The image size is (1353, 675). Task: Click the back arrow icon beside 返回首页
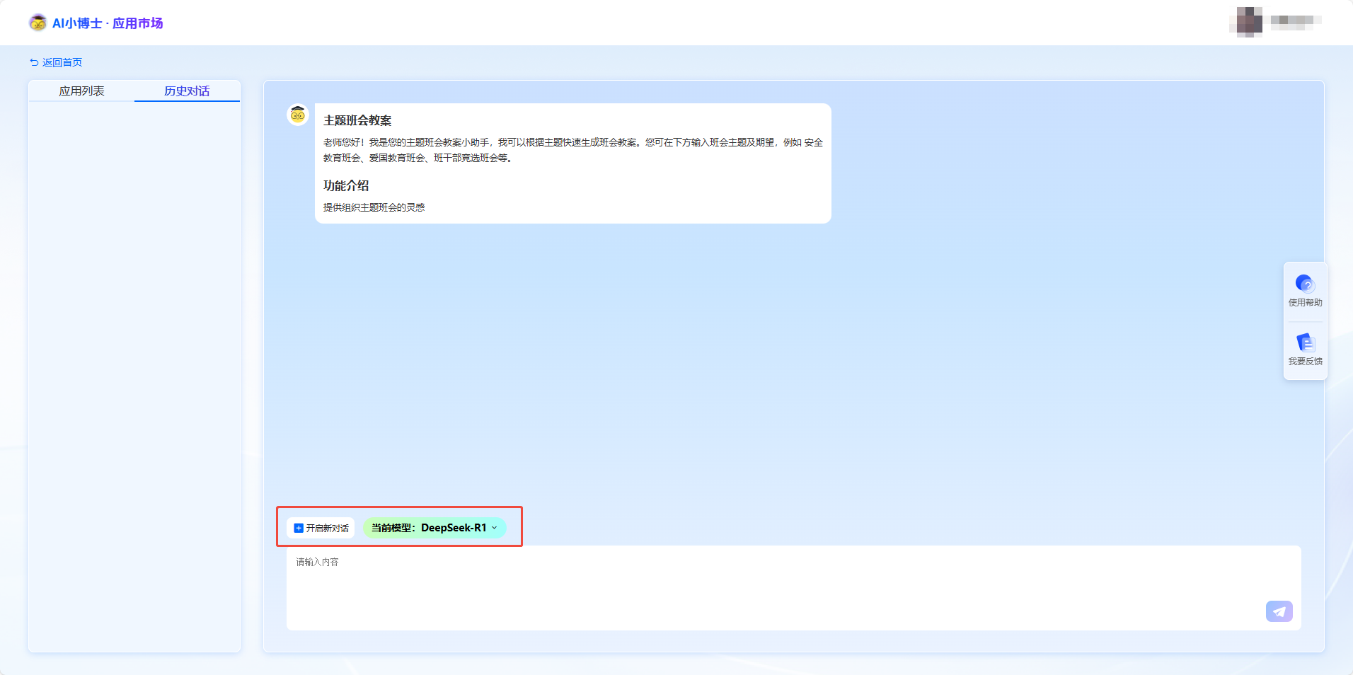point(34,62)
